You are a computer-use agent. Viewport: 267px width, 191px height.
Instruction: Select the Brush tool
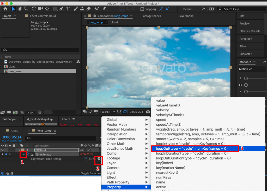click(x=76, y=9)
